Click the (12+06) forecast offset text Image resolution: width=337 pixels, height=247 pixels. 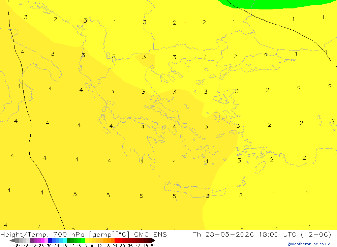[316, 234]
